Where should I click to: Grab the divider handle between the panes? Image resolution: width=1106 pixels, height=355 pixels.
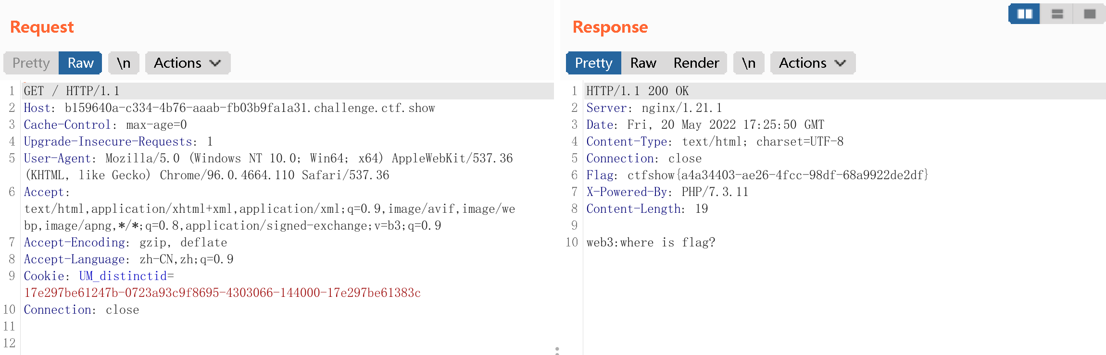(557, 351)
